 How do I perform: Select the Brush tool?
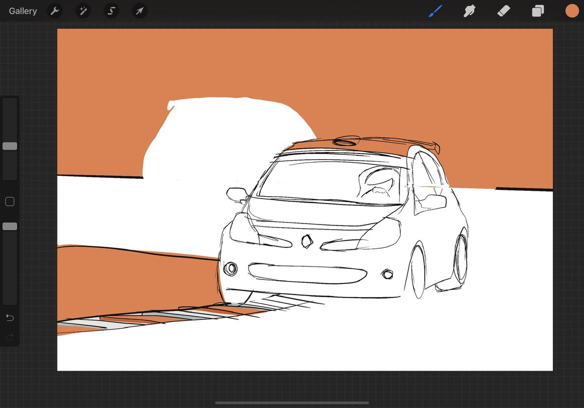(435, 11)
